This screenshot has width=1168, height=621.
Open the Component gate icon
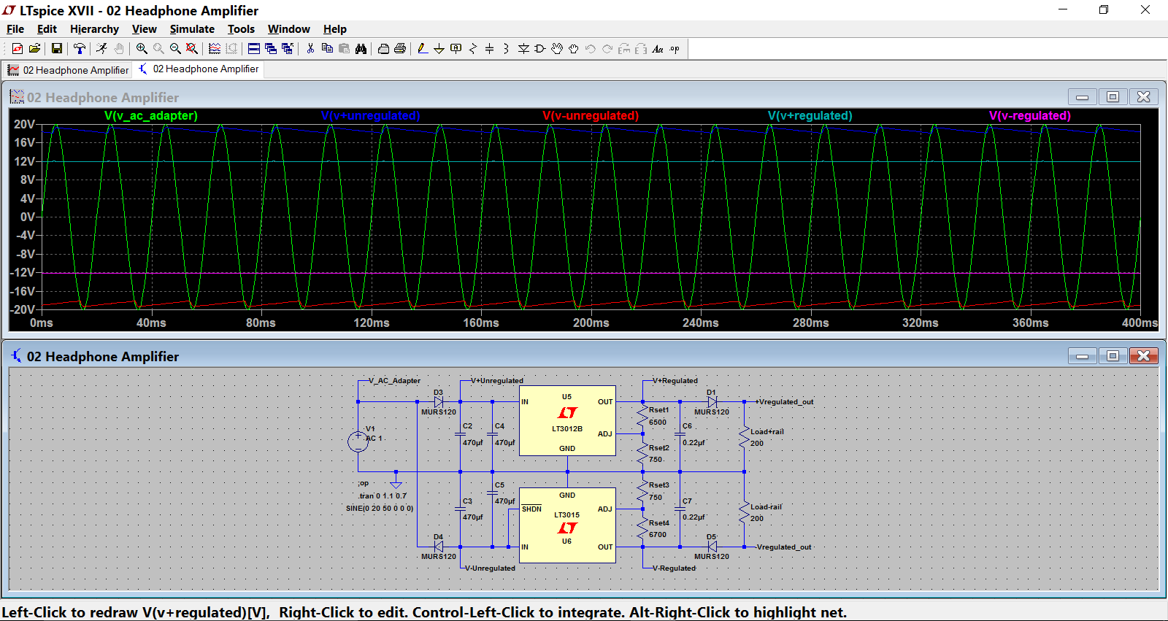click(x=540, y=49)
